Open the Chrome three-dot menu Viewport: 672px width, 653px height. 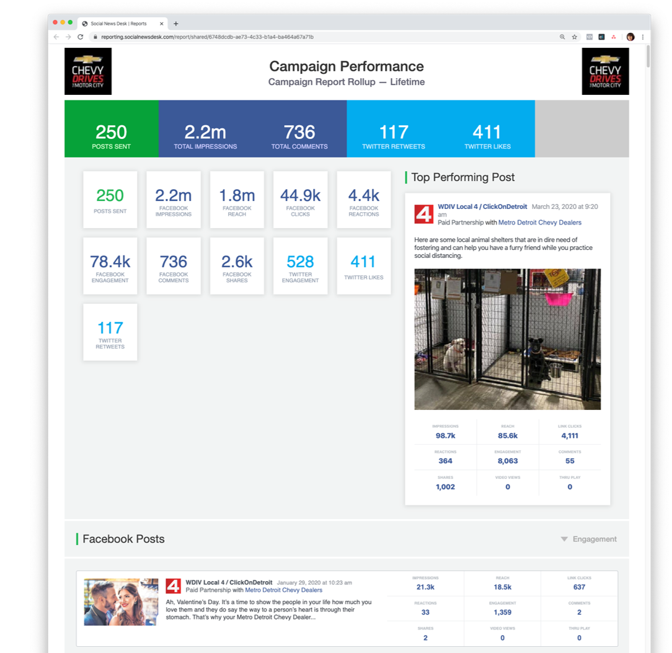click(x=642, y=37)
